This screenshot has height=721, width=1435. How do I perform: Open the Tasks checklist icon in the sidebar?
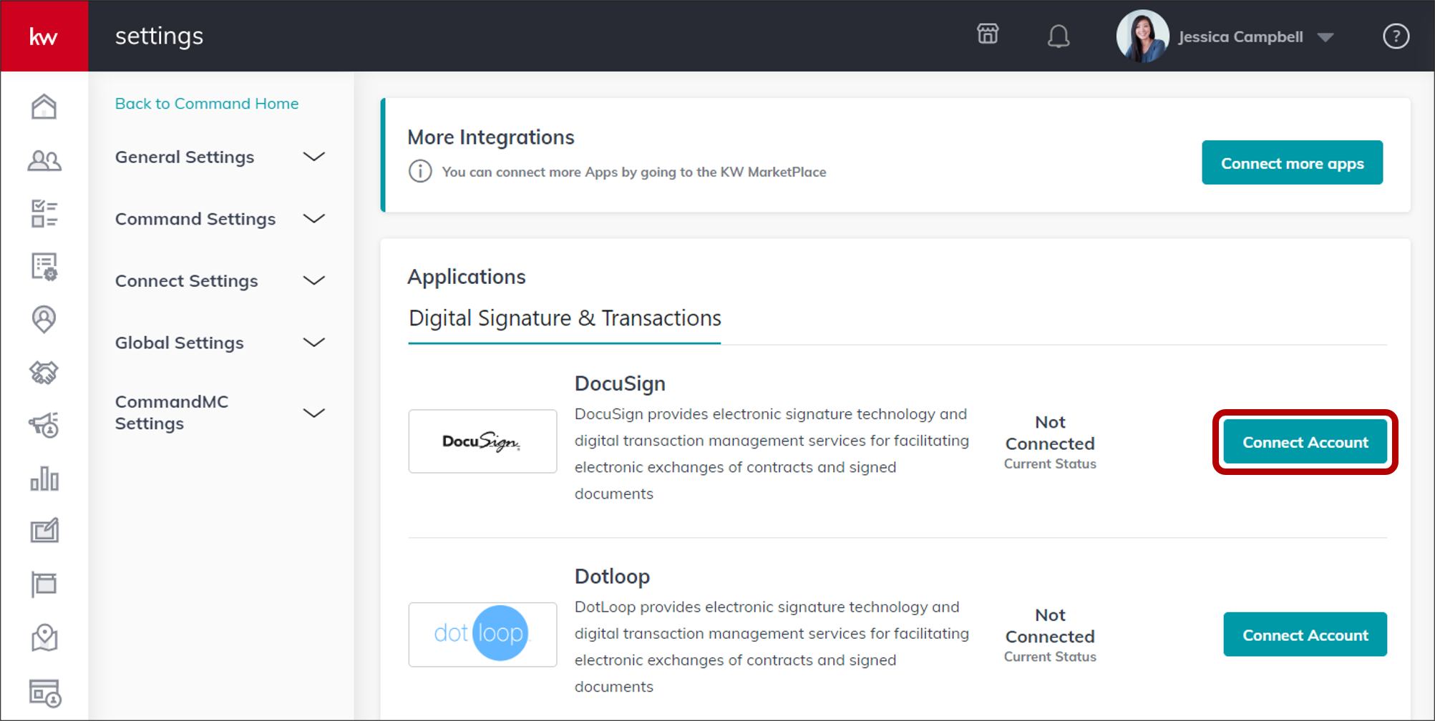pos(44,213)
